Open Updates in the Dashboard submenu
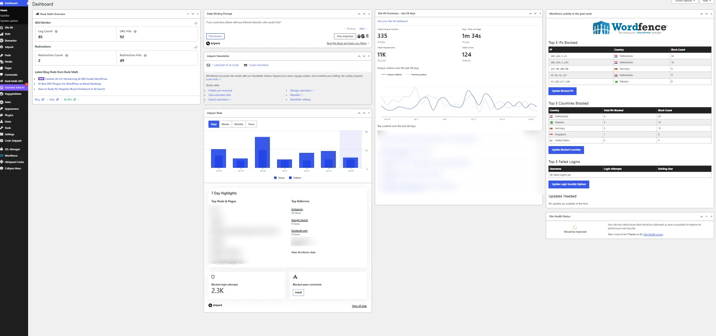 pyautogui.click(x=5, y=16)
